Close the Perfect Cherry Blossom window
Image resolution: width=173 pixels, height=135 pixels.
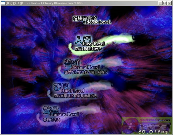tap(169, 3)
